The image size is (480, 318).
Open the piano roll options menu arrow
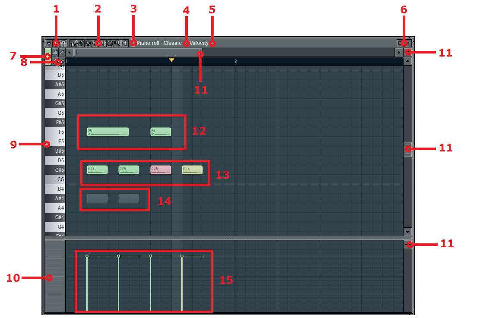48,44
